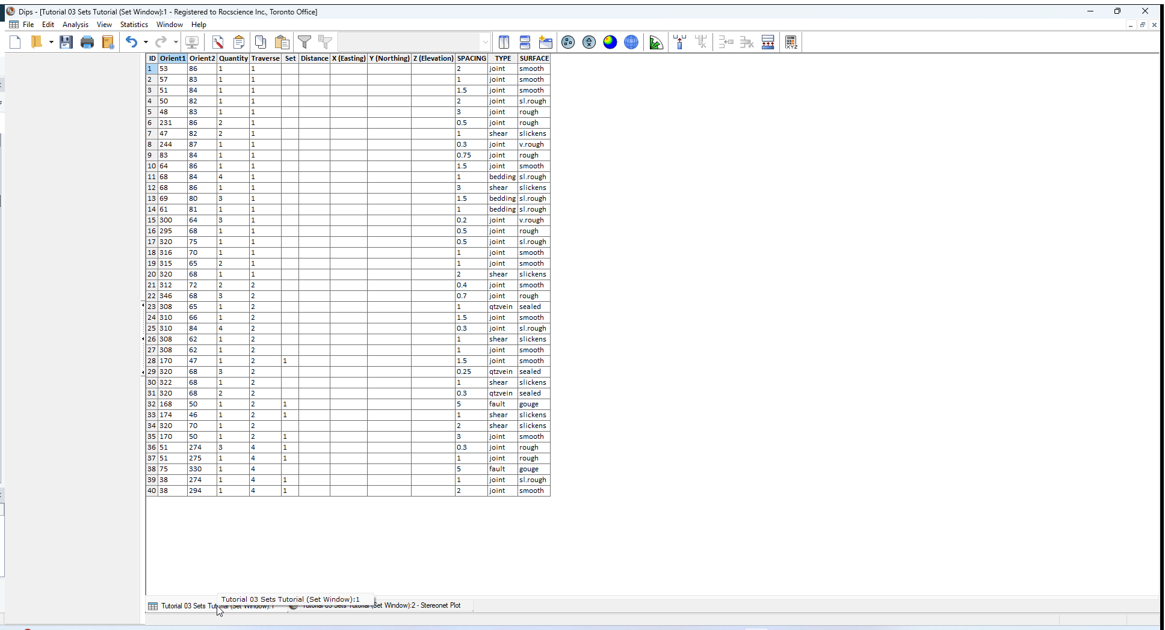Screen dimensions: 1165x630
Task: Click the SPACING column header
Action: click(471, 58)
